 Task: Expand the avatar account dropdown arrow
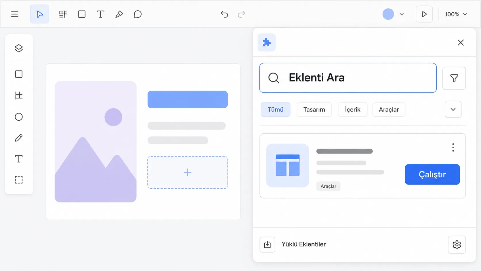tap(402, 14)
